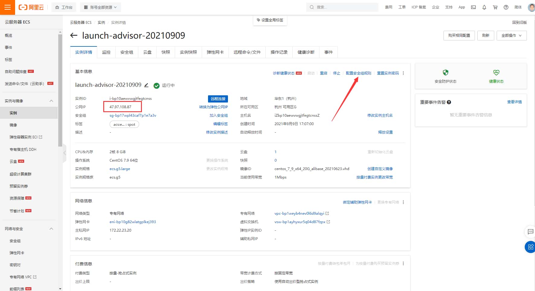This screenshot has width=535, height=291.
Task: Open the notification bell icon
Action: tap(484, 7)
